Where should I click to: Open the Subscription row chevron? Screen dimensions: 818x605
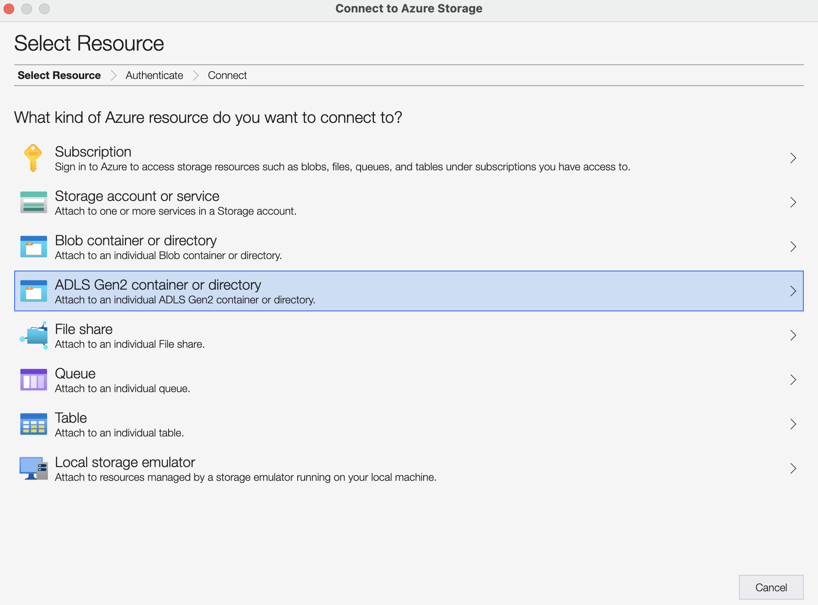[794, 158]
